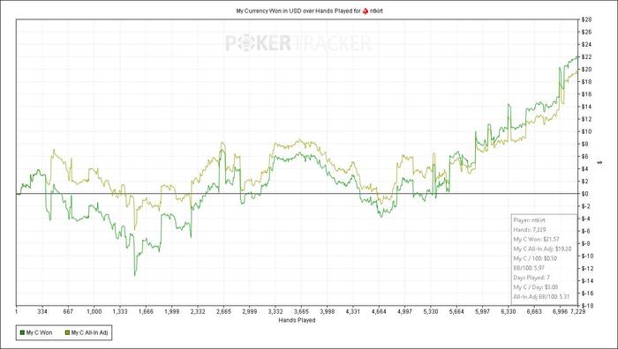Click the y-axis label '$20'
618x349 pixels.
586,70
